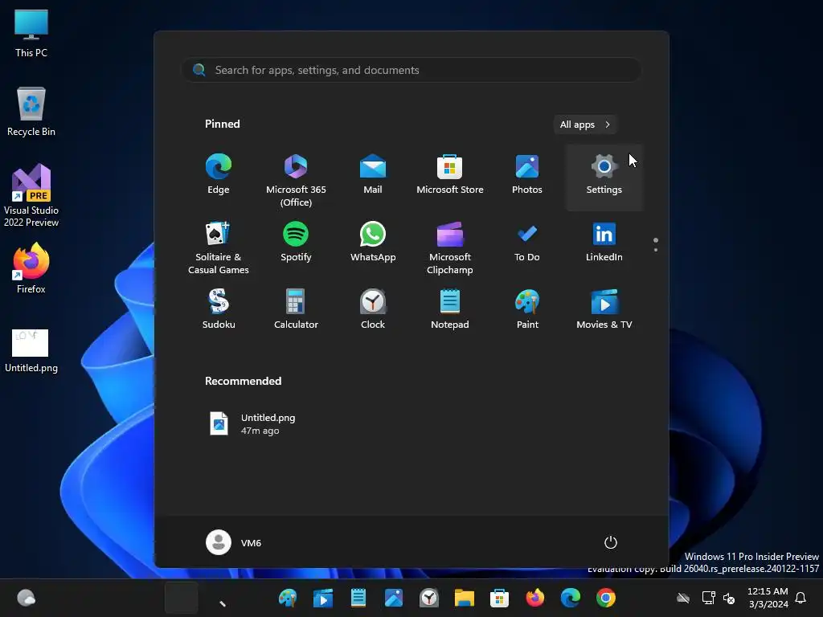Launch Solitaire & Casual Games
Screen dimensions: 823x617
(219, 247)
